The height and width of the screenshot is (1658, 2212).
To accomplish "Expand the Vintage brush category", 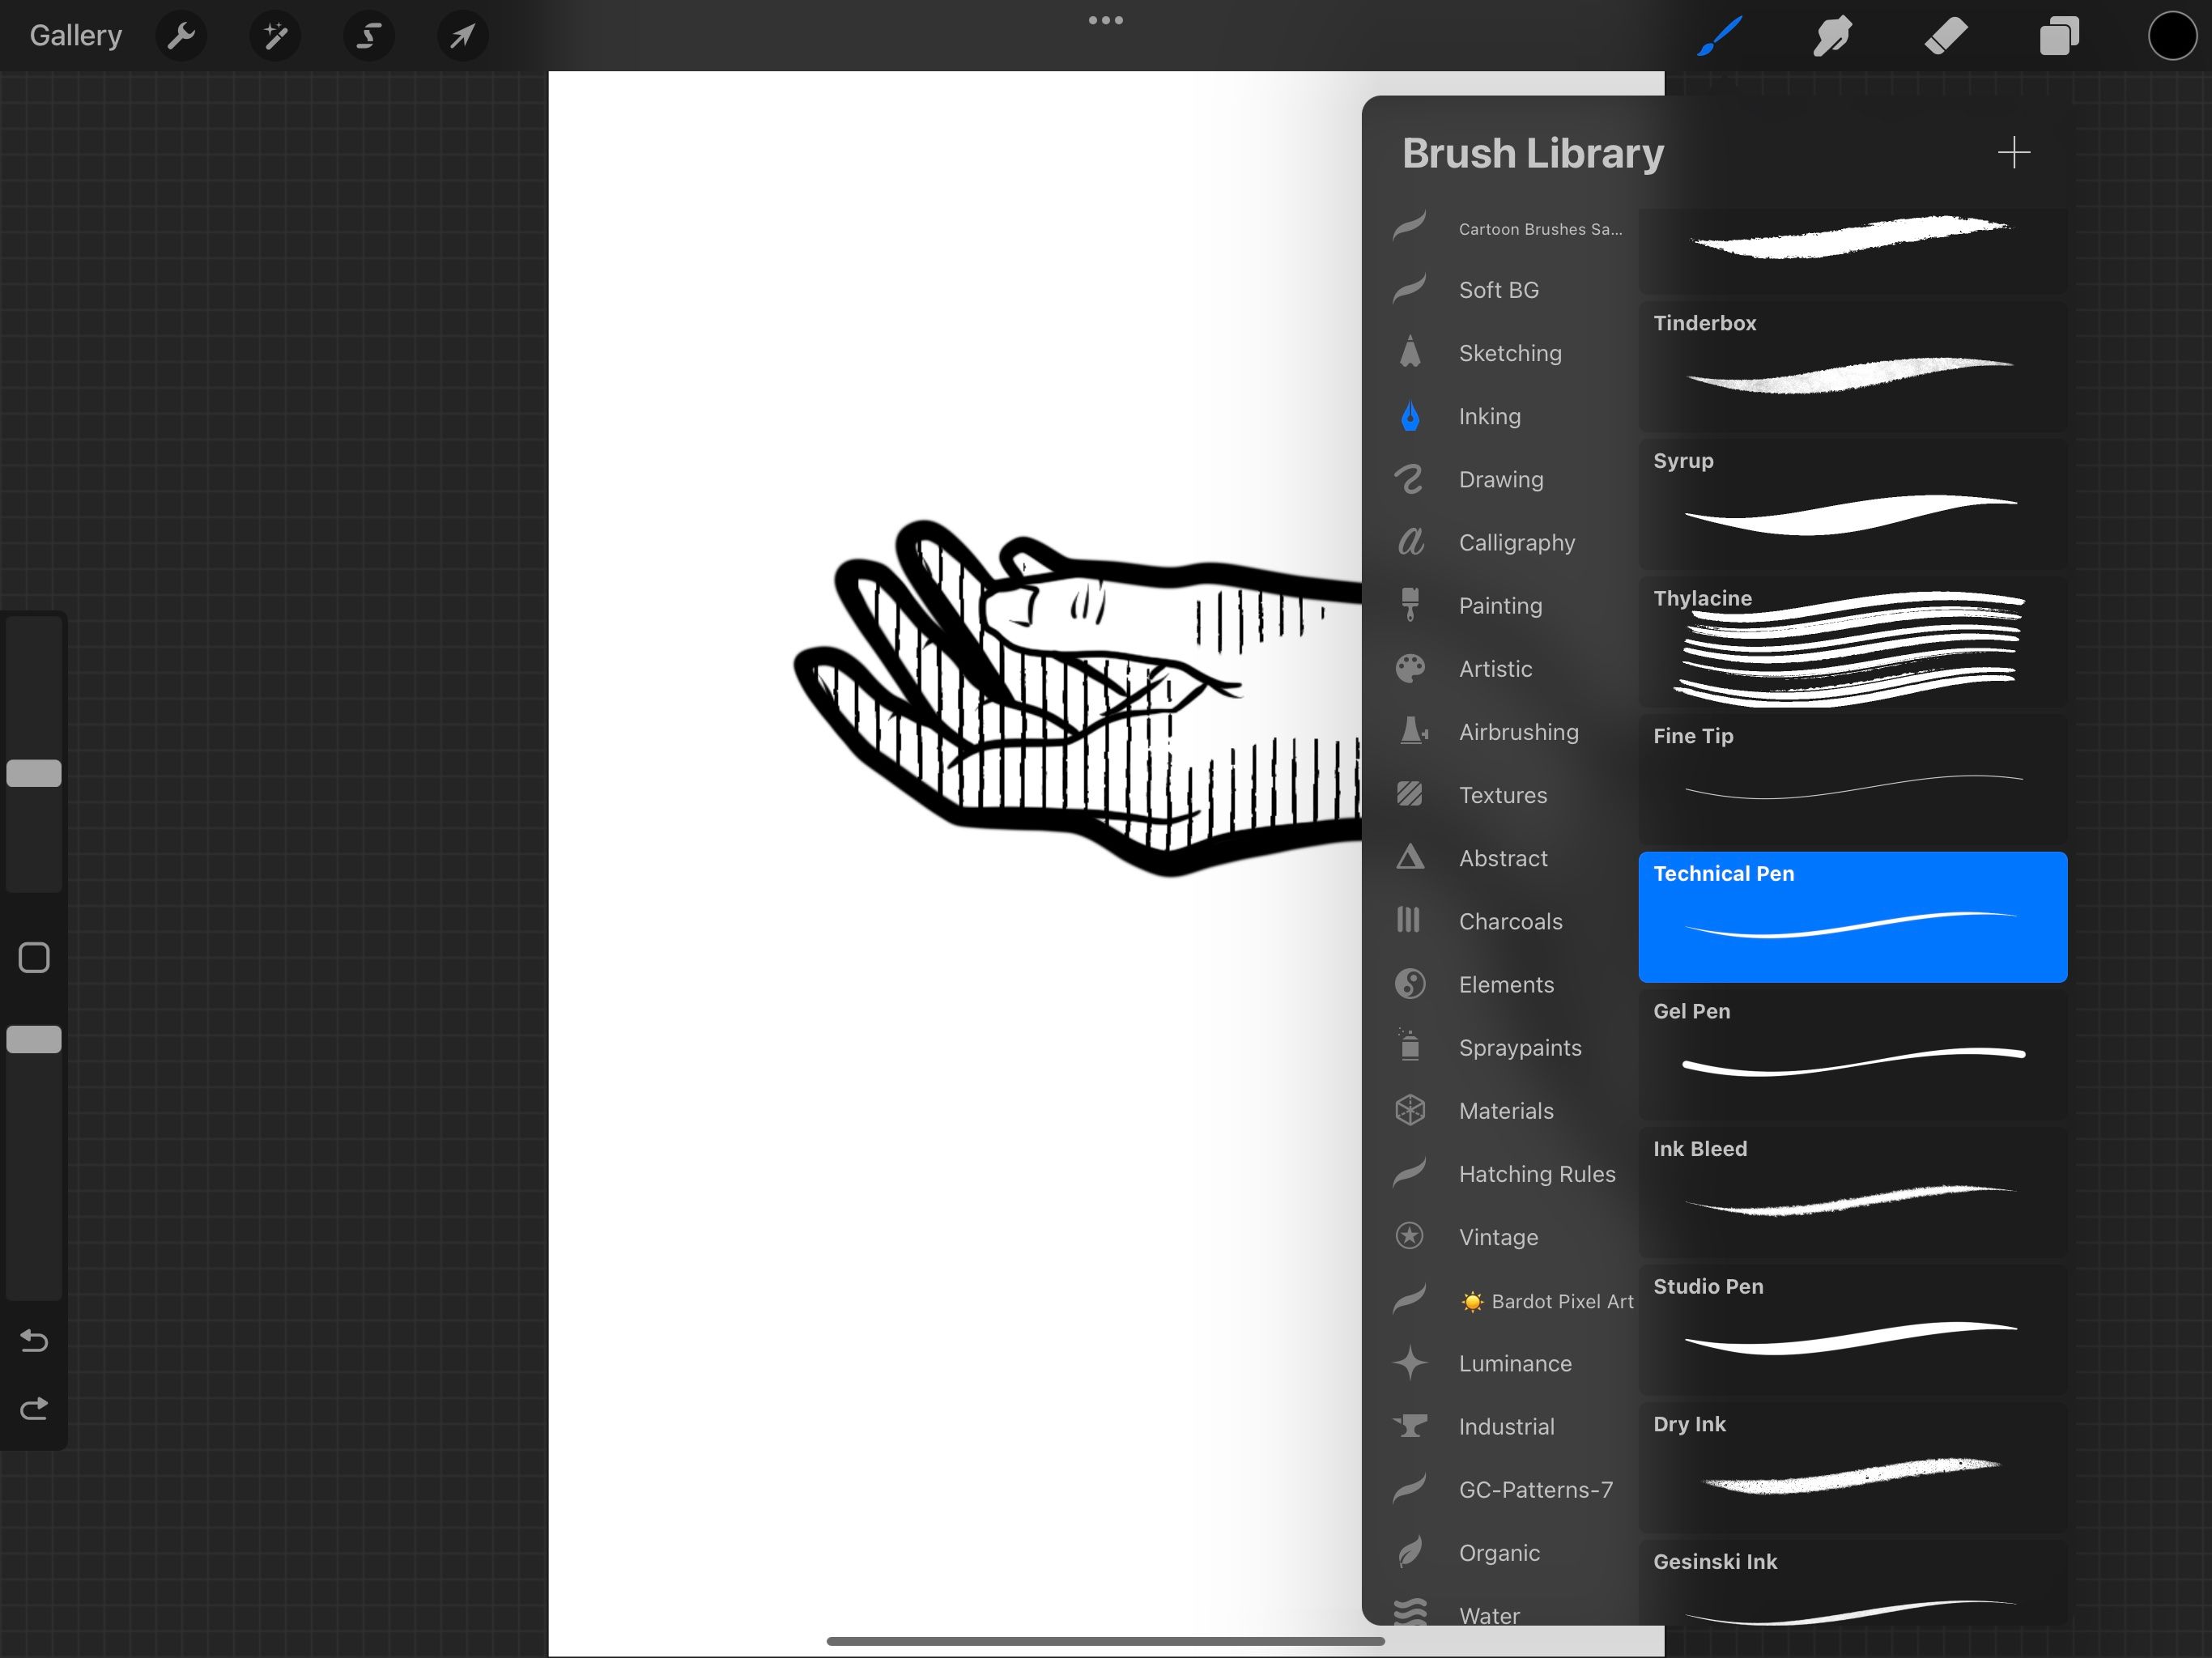I will 1498,1236.
